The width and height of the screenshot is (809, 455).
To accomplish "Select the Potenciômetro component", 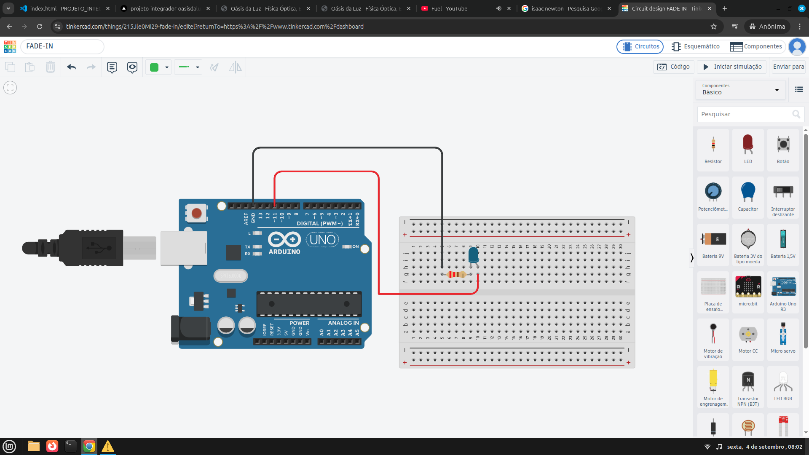I will [x=713, y=197].
